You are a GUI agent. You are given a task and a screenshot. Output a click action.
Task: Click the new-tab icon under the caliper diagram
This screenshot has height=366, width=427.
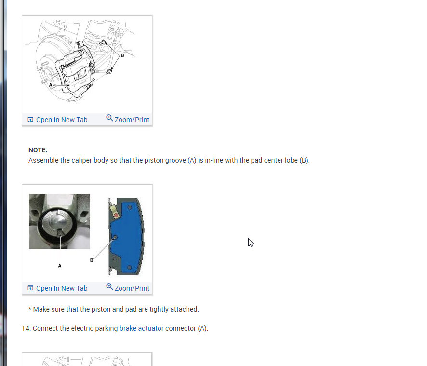[30, 120]
